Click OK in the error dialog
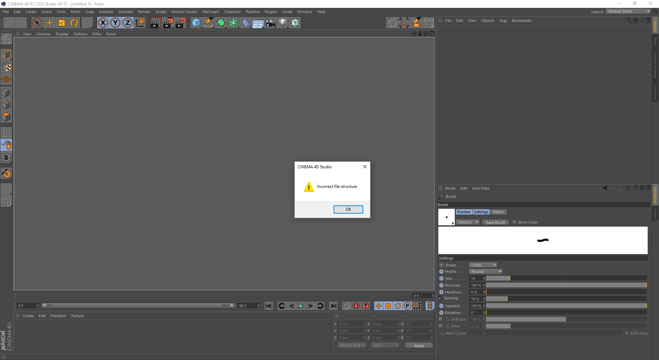 click(x=348, y=209)
